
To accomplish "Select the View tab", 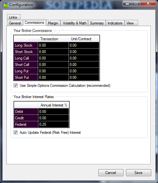I will coord(131,23).
